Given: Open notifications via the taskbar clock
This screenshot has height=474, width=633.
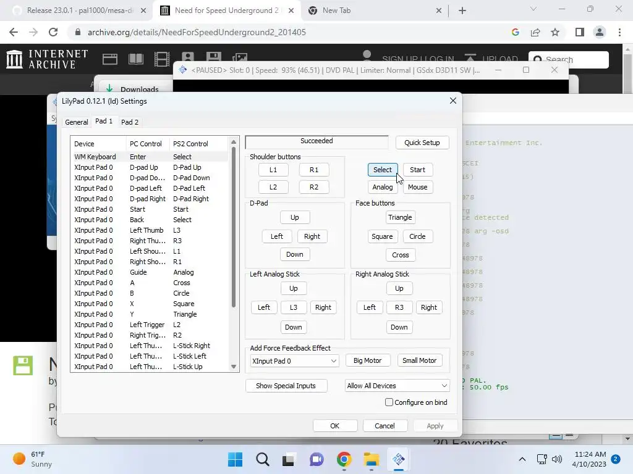Looking at the screenshot, I should pyautogui.click(x=590, y=459).
